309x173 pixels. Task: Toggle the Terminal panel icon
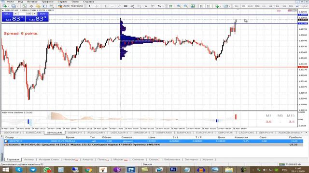(x=45, y=6)
